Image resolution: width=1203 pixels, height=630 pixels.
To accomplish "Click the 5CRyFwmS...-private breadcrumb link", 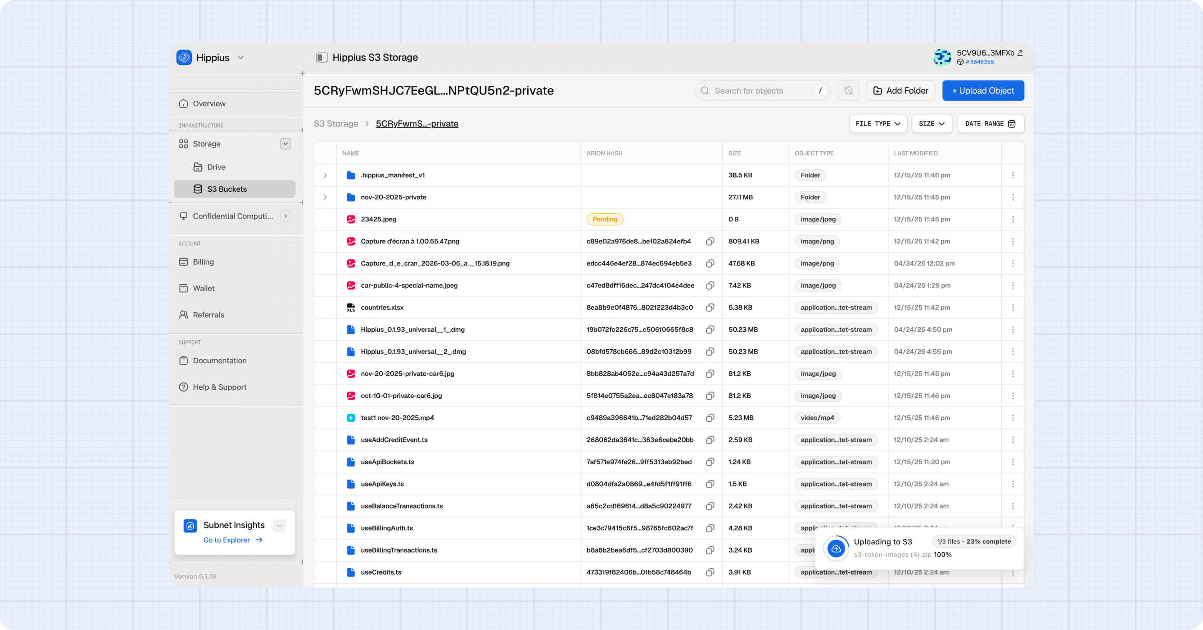I will point(417,124).
